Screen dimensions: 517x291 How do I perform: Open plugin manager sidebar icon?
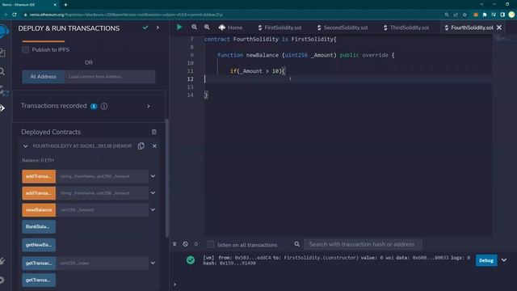2,261
